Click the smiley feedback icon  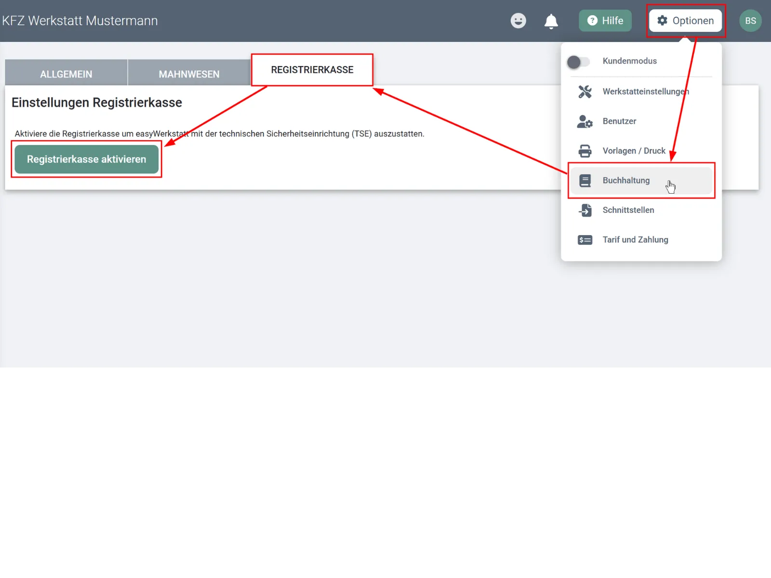[518, 21]
